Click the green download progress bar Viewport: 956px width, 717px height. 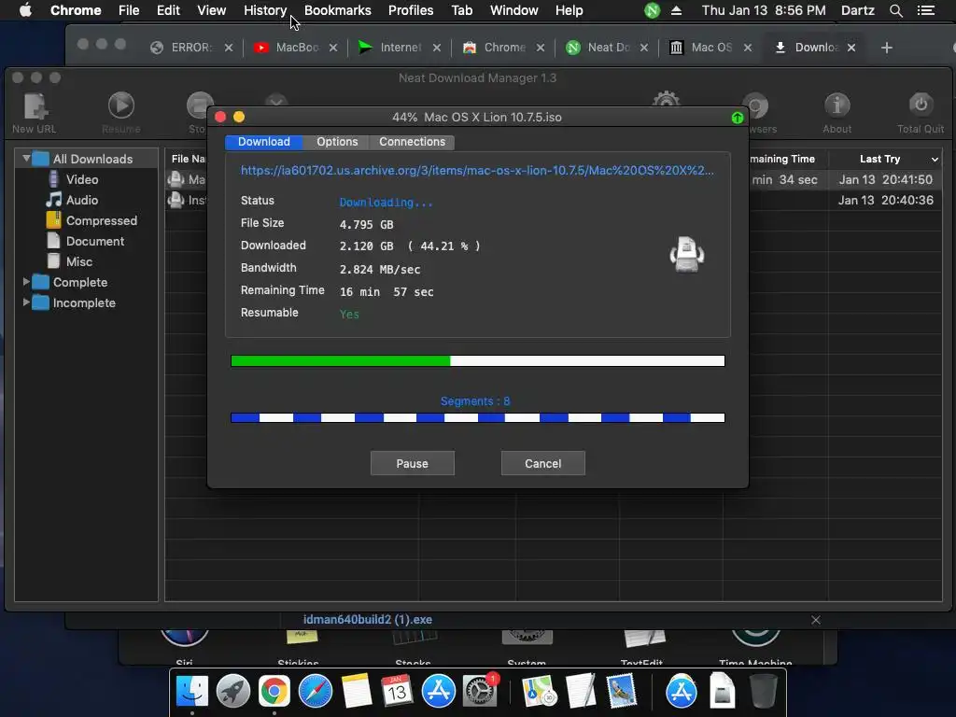[x=478, y=361]
